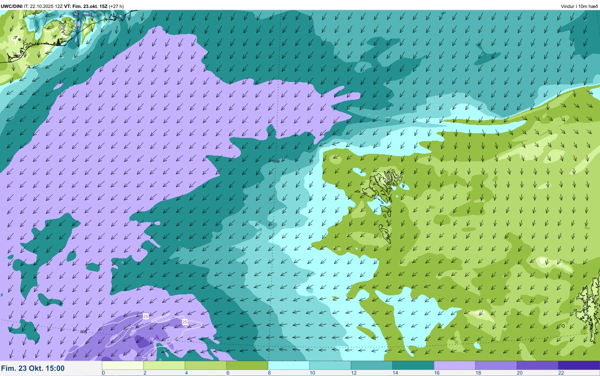The image size is (600, 376).
Task: Click the legend value '16'
Action: tap(437, 373)
